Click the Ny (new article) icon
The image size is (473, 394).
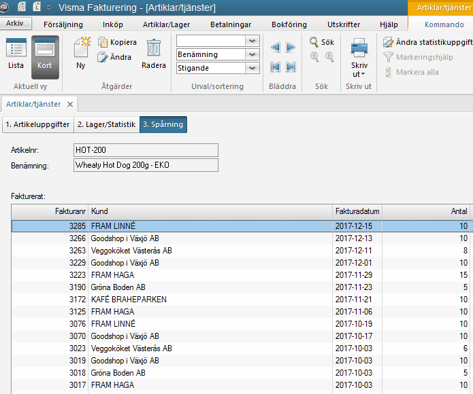(x=81, y=50)
